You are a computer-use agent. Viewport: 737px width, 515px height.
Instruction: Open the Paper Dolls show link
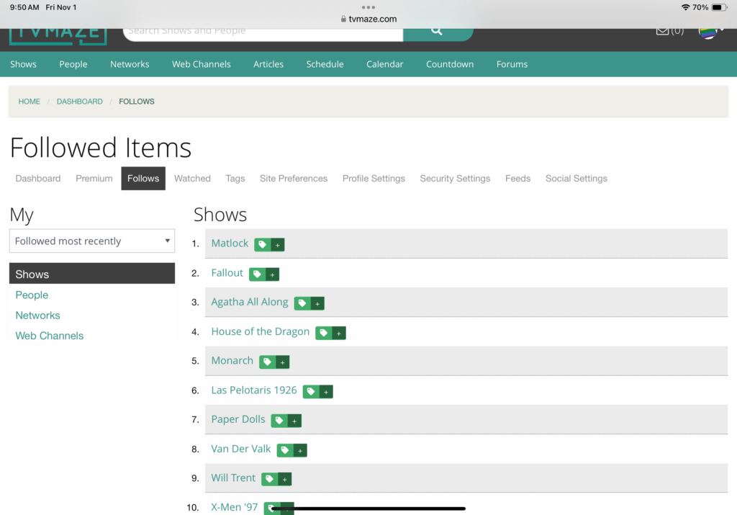click(238, 419)
